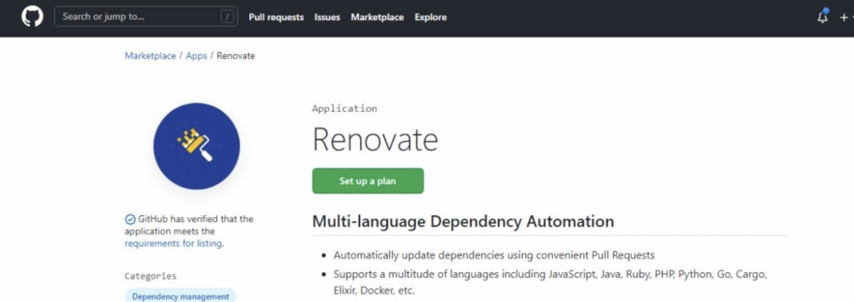Click the 'Multi-language Dependency Automation' heading

point(463,221)
